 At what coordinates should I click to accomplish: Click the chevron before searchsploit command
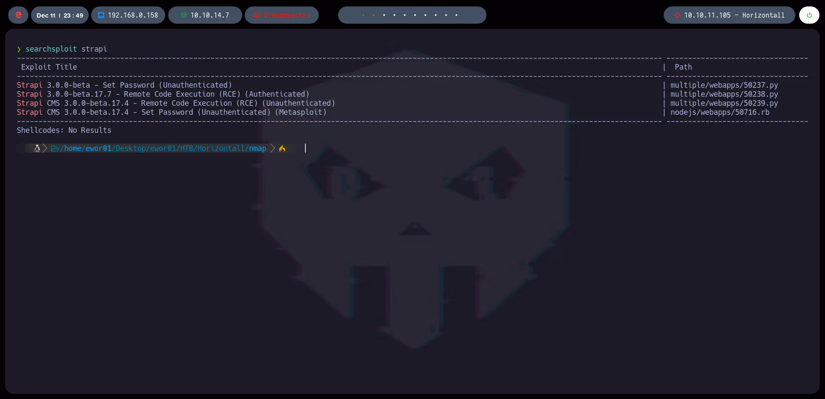tap(19, 49)
